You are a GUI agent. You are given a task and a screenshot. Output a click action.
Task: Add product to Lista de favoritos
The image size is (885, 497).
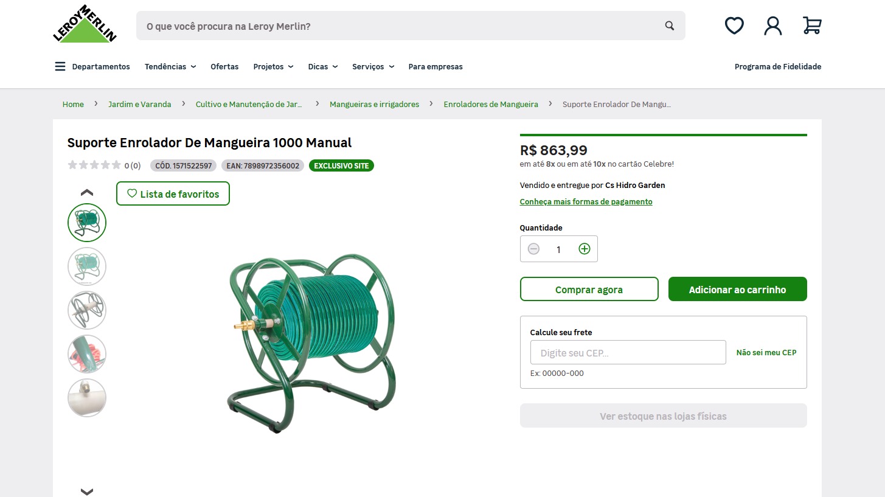click(x=173, y=194)
